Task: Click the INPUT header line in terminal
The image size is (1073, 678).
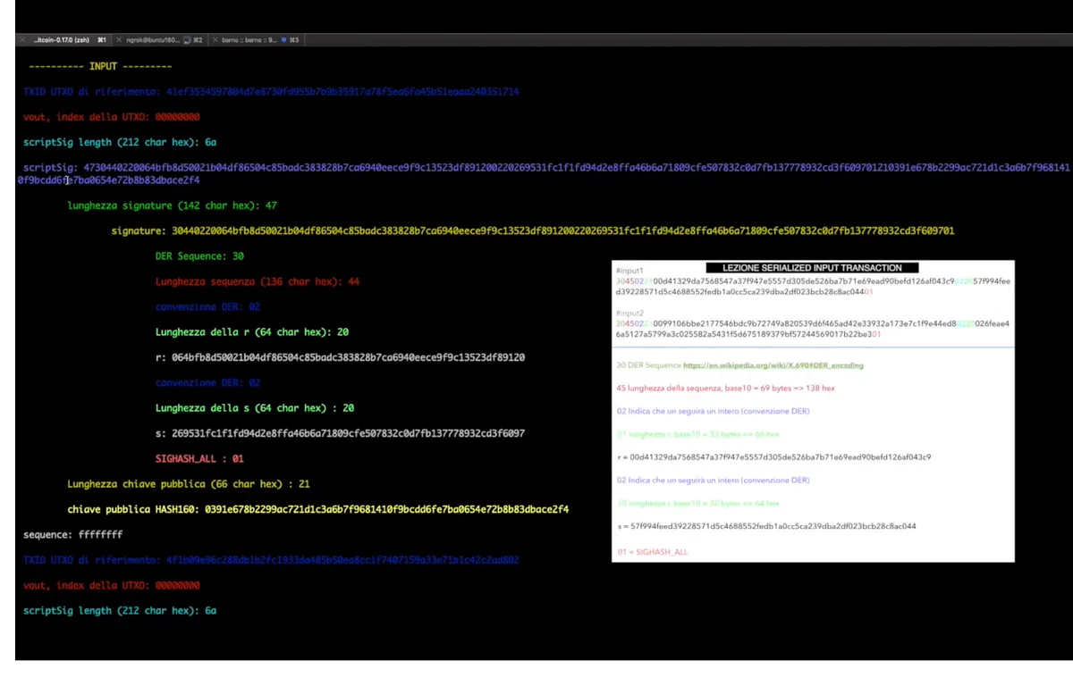Action: [100, 66]
